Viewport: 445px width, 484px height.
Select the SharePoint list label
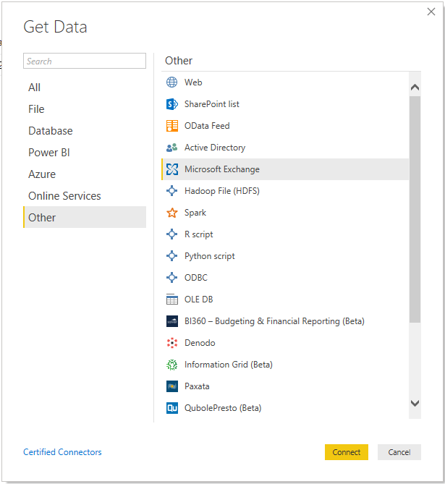point(212,104)
